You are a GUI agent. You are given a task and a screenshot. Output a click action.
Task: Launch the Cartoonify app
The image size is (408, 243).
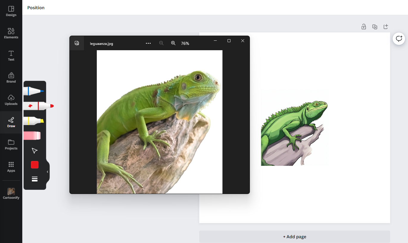pos(11,193)
